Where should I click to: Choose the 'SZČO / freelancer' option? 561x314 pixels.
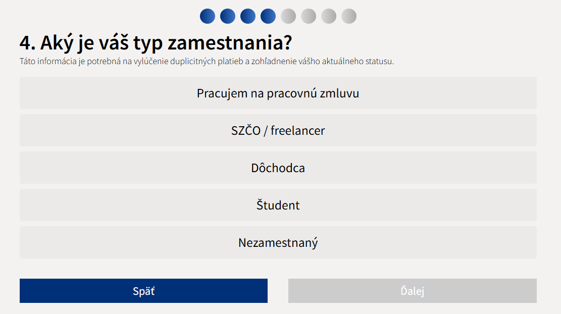(278, 130)
